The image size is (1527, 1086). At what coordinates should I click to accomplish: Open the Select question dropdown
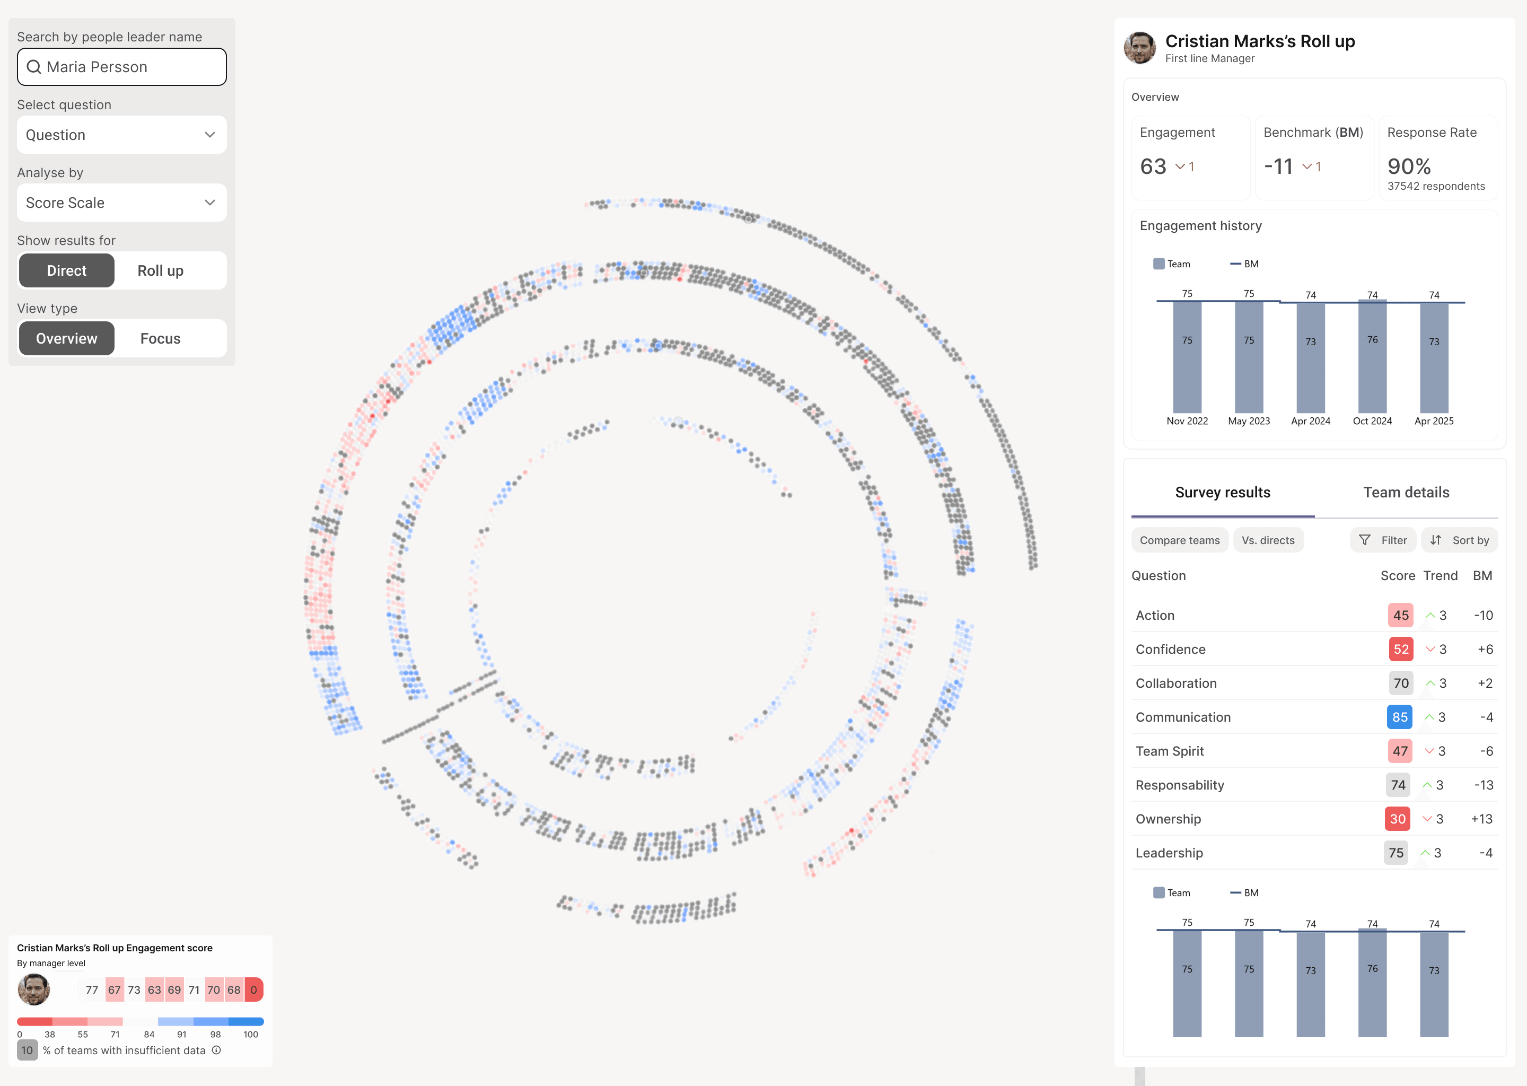[x=121, y=135]
